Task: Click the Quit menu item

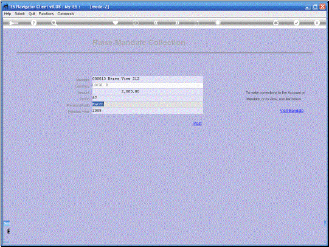Action: [x=32, y=13]
